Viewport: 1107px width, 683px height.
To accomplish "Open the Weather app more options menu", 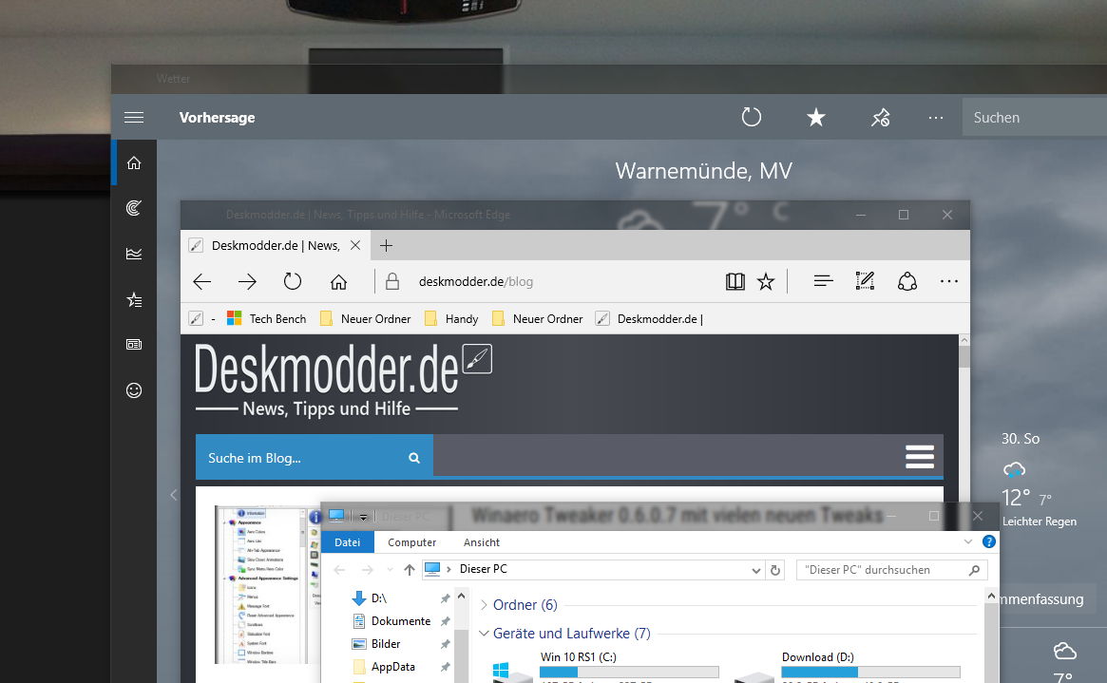I will [x=936, y=118].
